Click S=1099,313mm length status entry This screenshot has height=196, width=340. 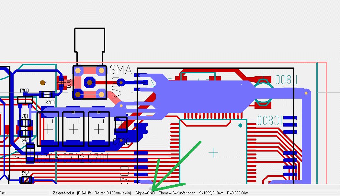click(x=211, y=193)
